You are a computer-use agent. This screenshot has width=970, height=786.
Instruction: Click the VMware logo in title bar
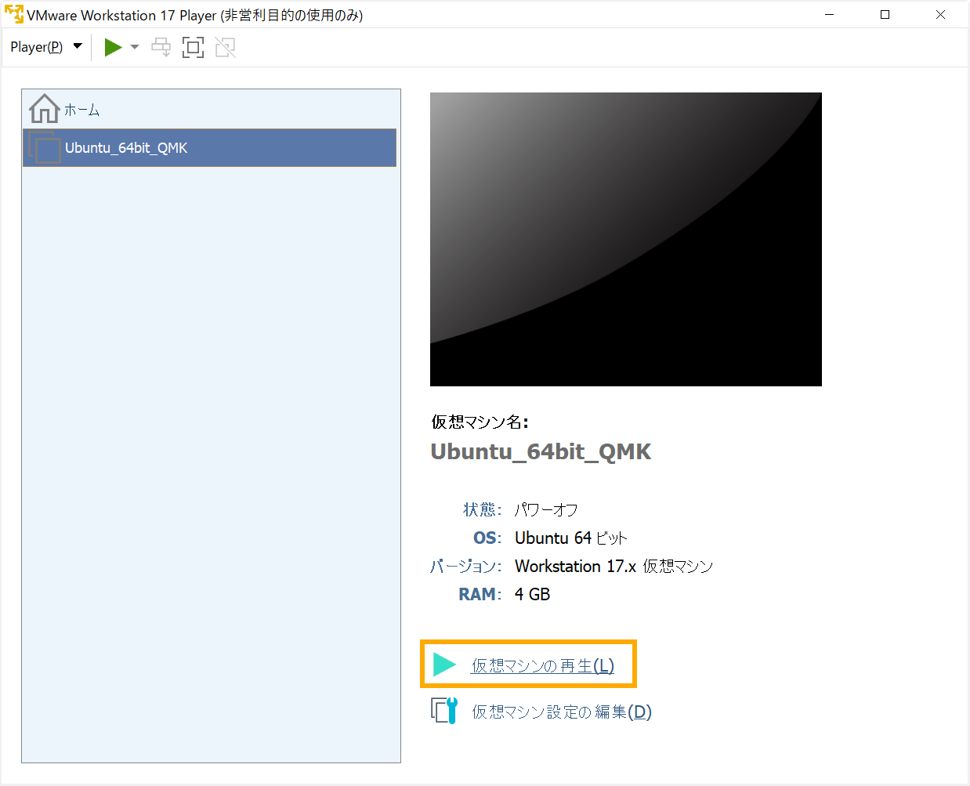tap(14, 14)
